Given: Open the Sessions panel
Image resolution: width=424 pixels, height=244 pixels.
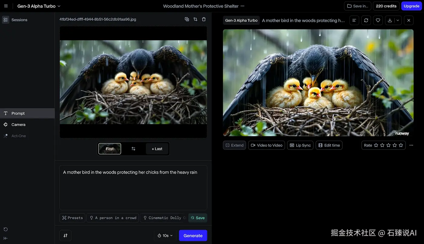Looking at the screenshot, I should point(15,20).
